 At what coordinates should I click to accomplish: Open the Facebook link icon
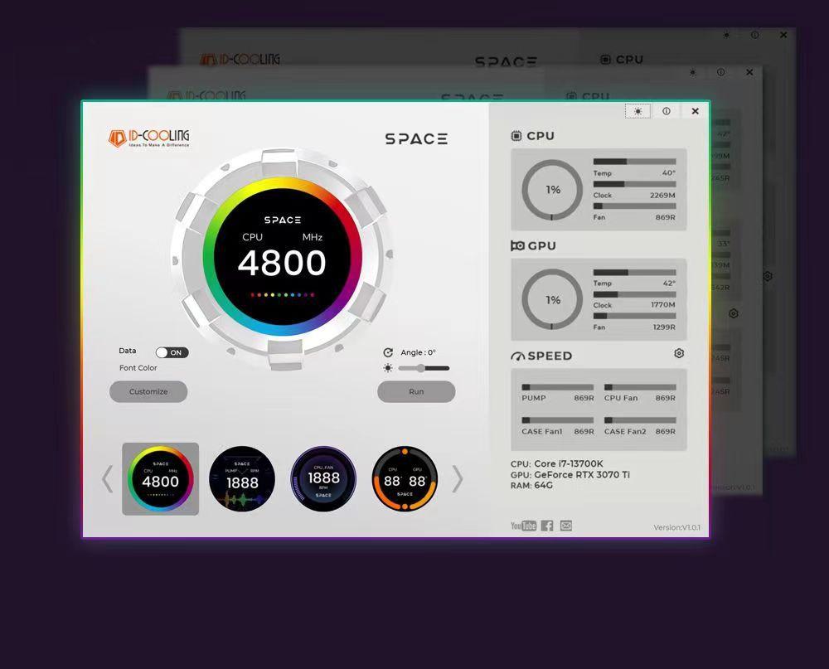tap(547, 526)
